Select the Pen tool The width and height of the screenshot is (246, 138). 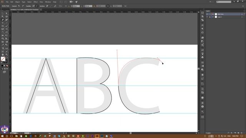pyautogui.click(x=3, y=20)
